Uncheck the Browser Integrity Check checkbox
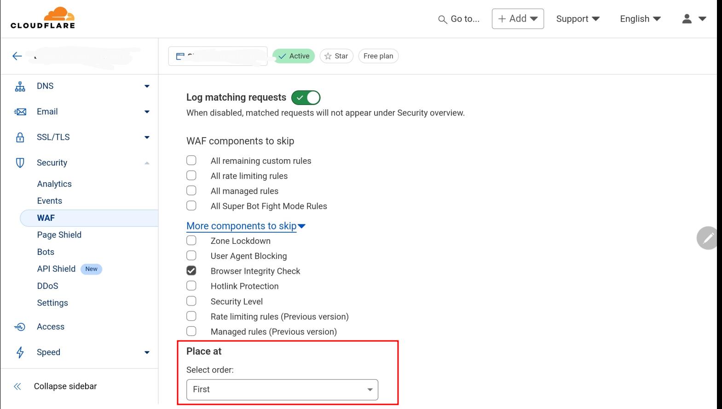 (x=191, y=271)
